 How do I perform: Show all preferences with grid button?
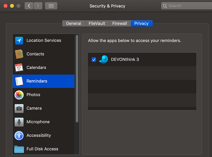coord(51,6)
